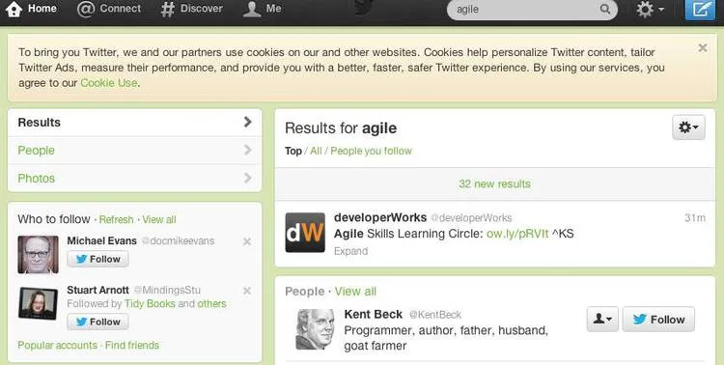Open Kent Beck avatar sketch
The width and height of the screenshot is (724, 365).
(x=315, y=329)
